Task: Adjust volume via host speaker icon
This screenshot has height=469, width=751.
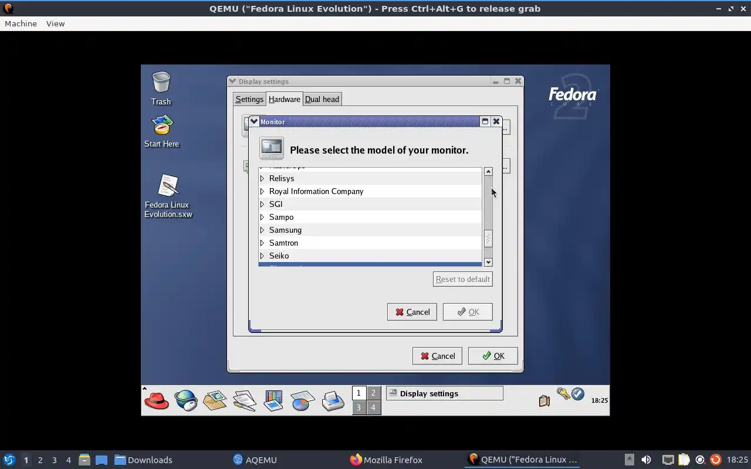Action: pyautogui.click(x=646, y=460)
